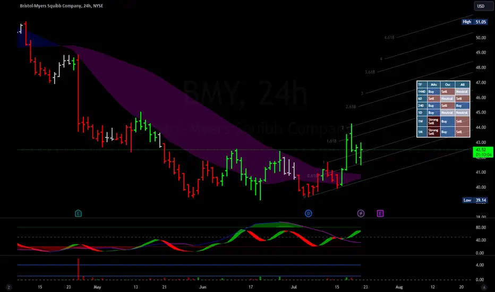Click the Z timezone icon at bottom left
Viewport: 495px width, 292px height.
(x=9, y=287)
